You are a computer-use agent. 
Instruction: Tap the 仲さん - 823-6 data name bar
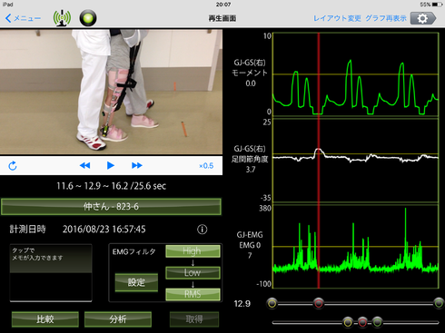[x=111, y=207]
